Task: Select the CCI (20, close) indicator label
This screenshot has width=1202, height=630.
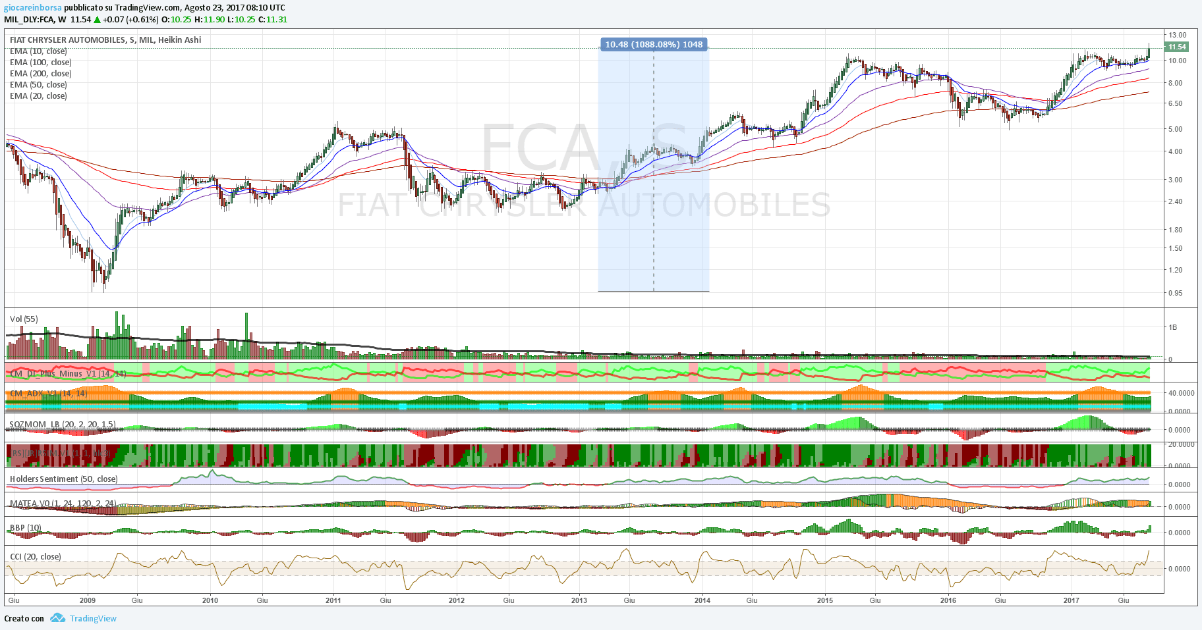Action: 36,556
